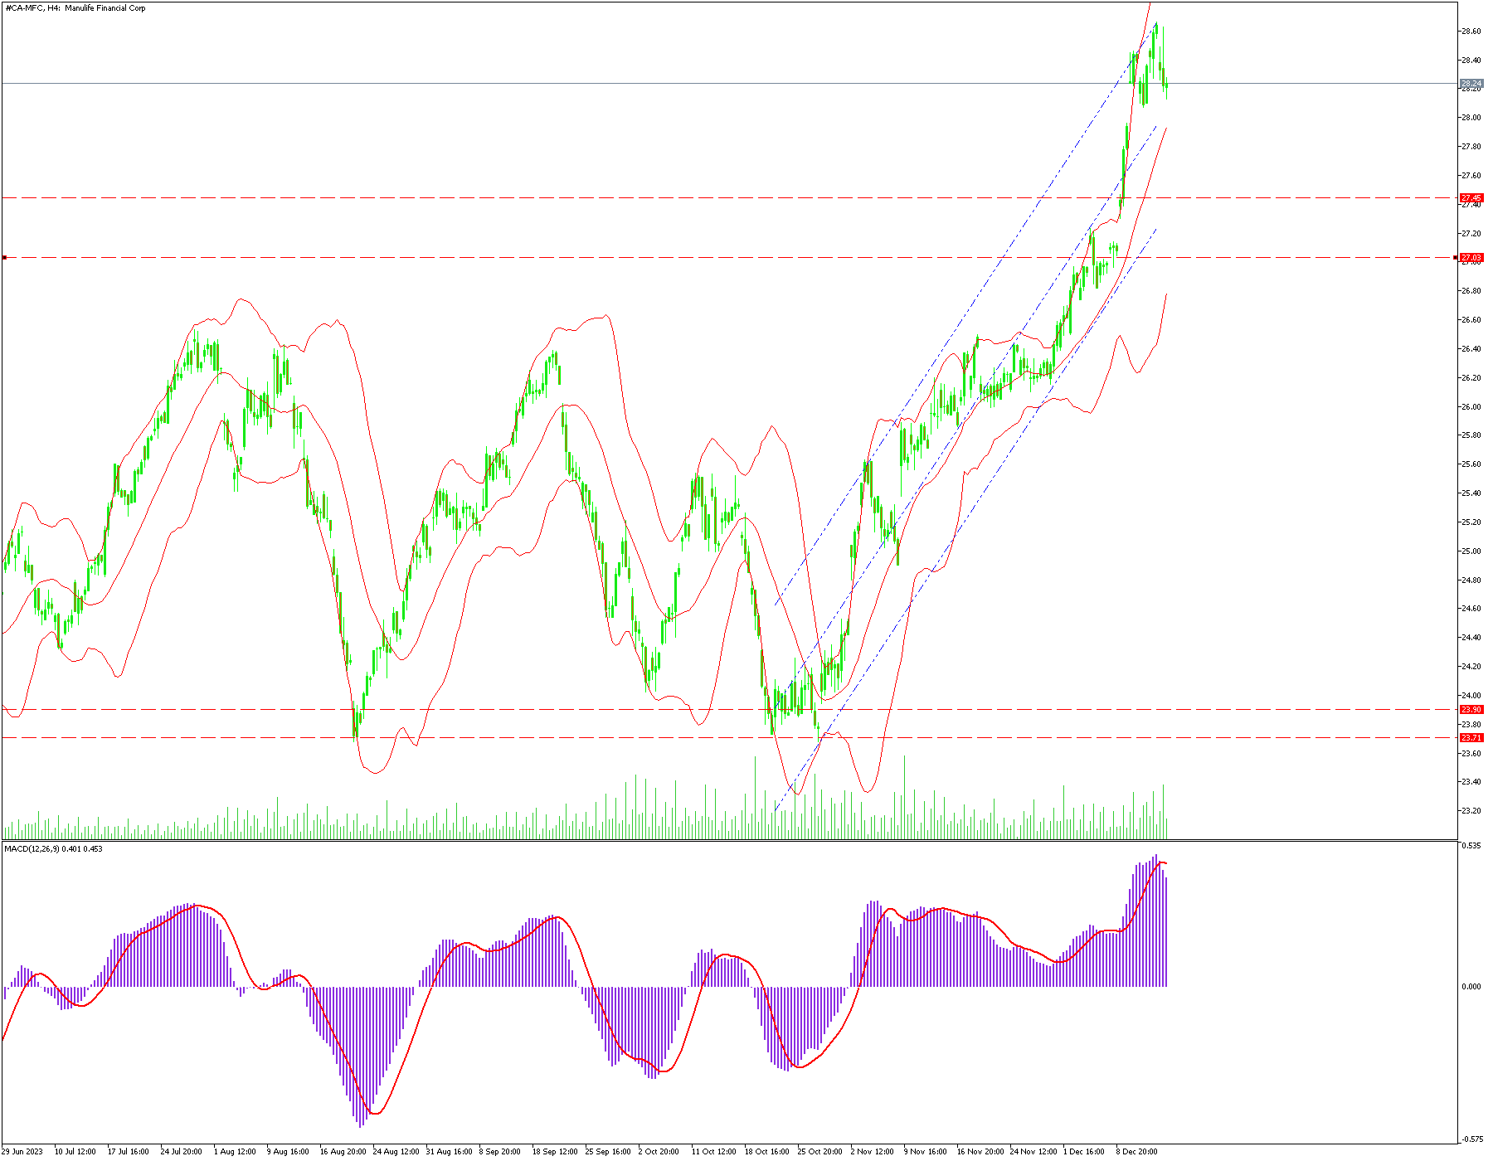Viewport: 1493px width, 1161px height.
Task: Click the '9 Nov 16:00' time label
Action: [926, 1152]
